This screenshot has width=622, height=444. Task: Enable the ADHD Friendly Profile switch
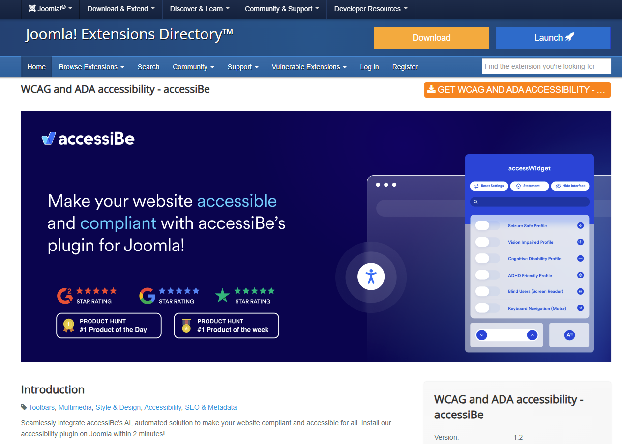(487, 276)
